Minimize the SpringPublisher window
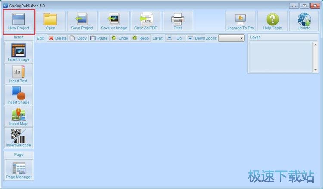The height and width of the screenshot is (189, 323). pyautogui.click(x=294, y=6)
